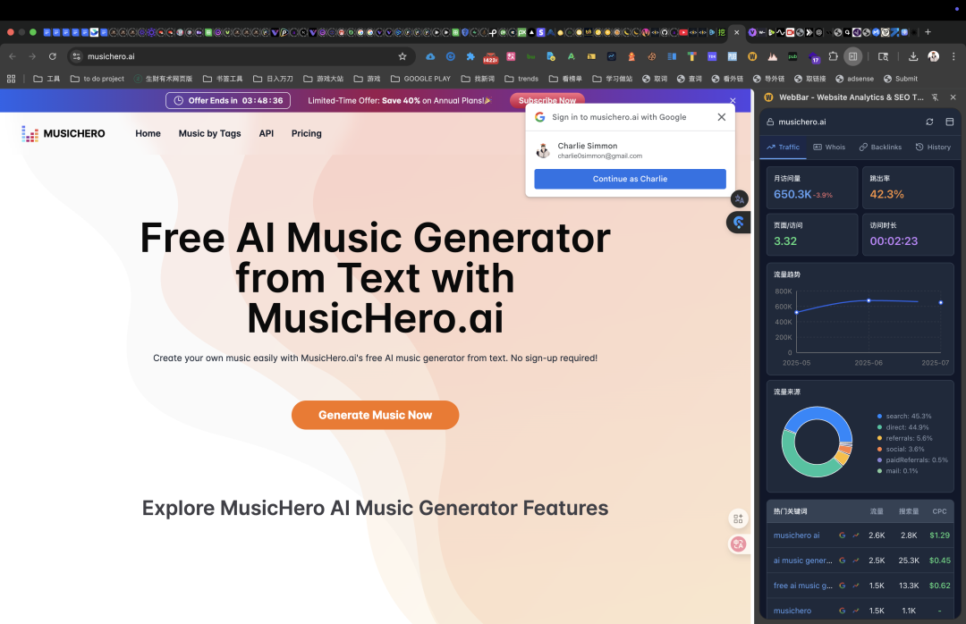Click the 'search: 45.3%' legend entry

[x=903, y=417]
